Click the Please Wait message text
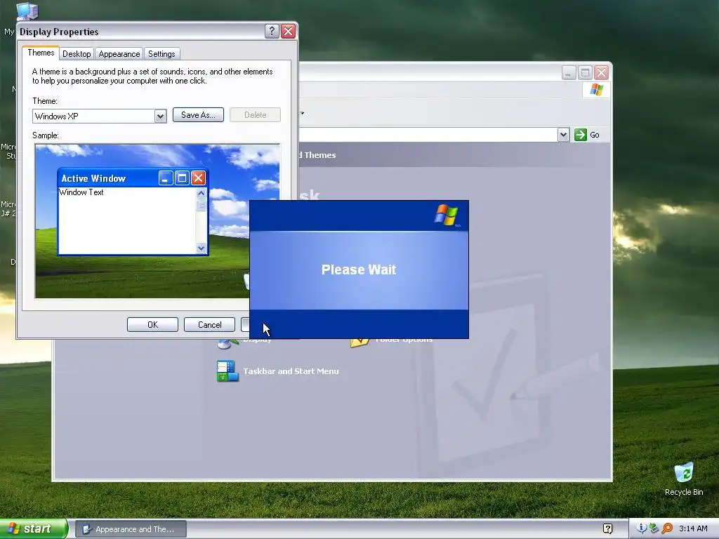 click(359, 269)
